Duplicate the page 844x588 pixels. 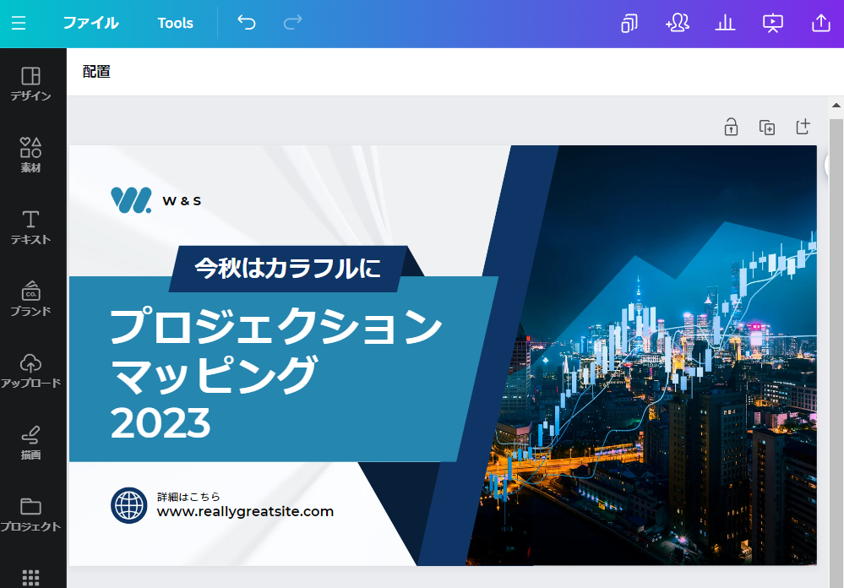point(766,127)
